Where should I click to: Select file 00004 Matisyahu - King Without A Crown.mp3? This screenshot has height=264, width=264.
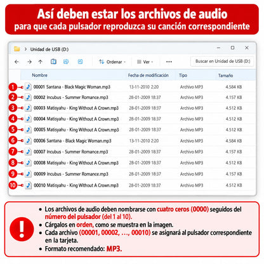[76, 119]
